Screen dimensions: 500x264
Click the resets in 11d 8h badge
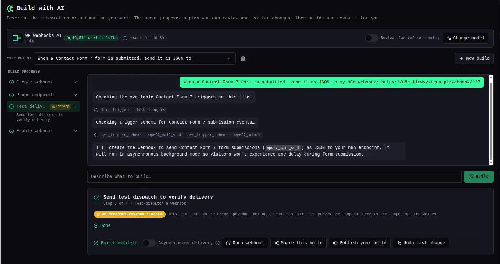click(x=143, y=38)
